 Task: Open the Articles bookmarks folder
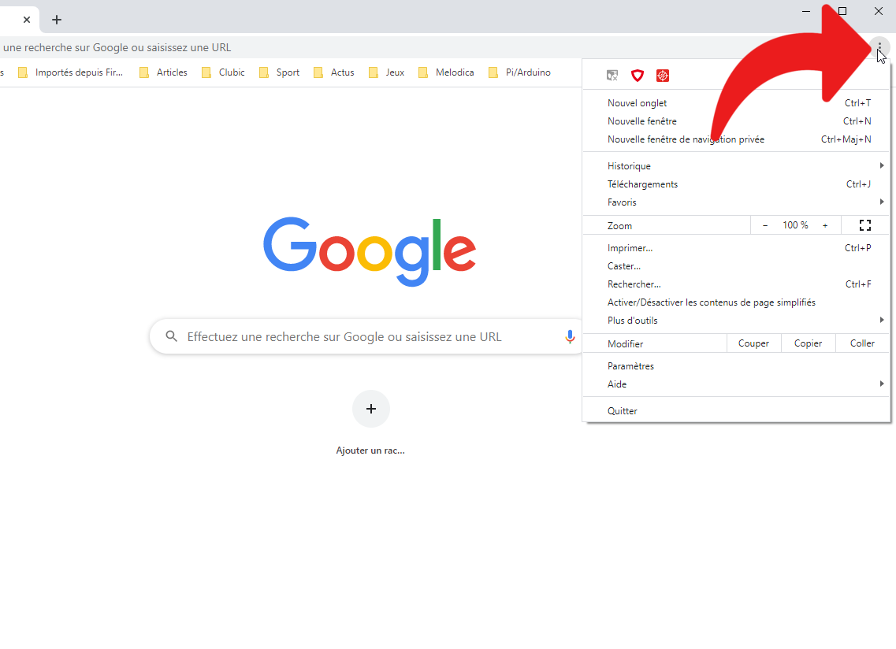point(164,72)
